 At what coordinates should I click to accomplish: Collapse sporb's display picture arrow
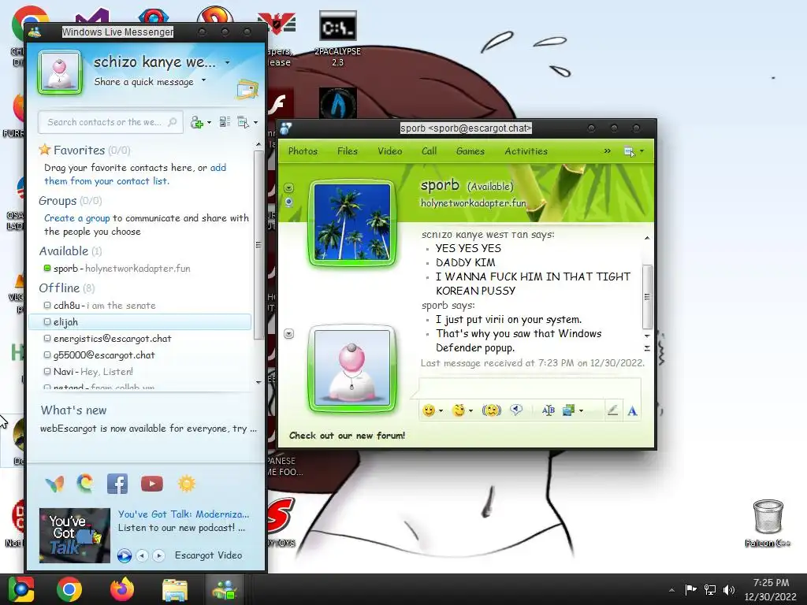tap(288, 187)
